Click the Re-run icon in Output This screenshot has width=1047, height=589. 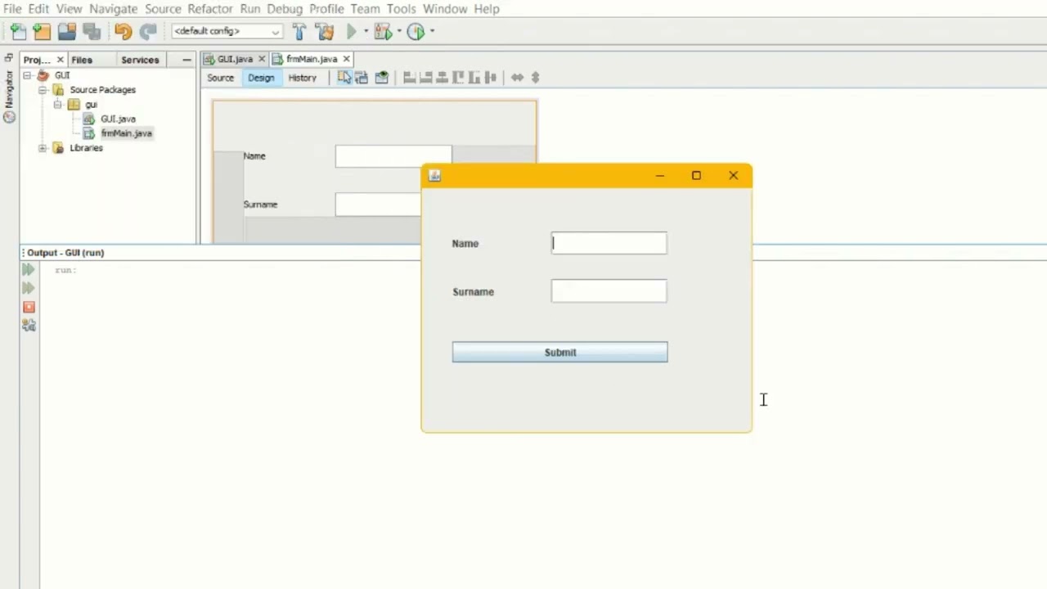click(29, 269)
